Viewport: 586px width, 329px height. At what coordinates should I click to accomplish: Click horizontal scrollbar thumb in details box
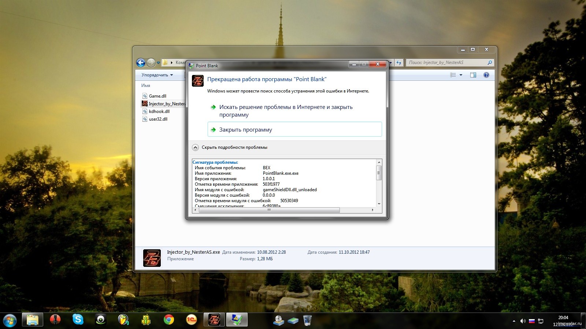(x=269, y=210)
